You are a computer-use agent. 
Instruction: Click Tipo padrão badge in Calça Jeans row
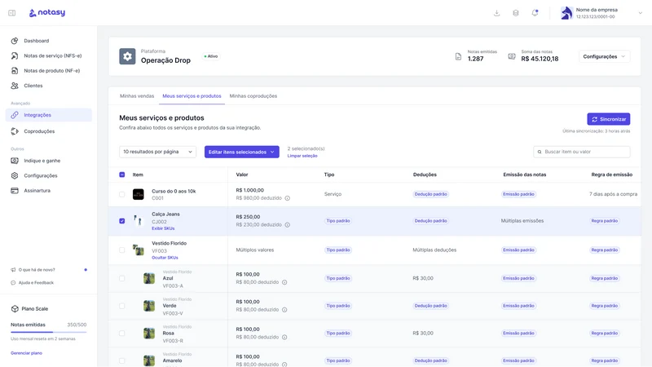point(338,221)
